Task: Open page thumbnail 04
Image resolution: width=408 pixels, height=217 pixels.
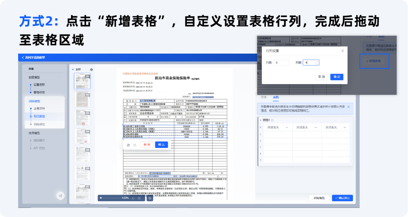Action: point(82,136)
